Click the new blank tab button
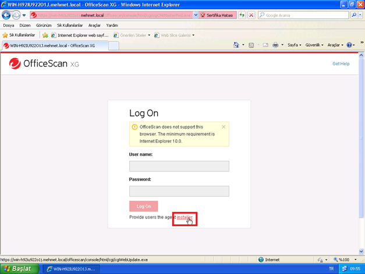The image size is (365, 274). (x=114, y=45)
